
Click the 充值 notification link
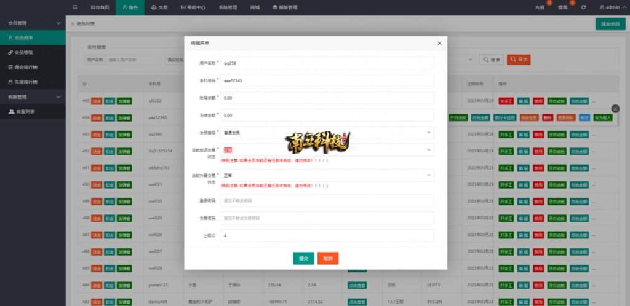tap(539, 7)
